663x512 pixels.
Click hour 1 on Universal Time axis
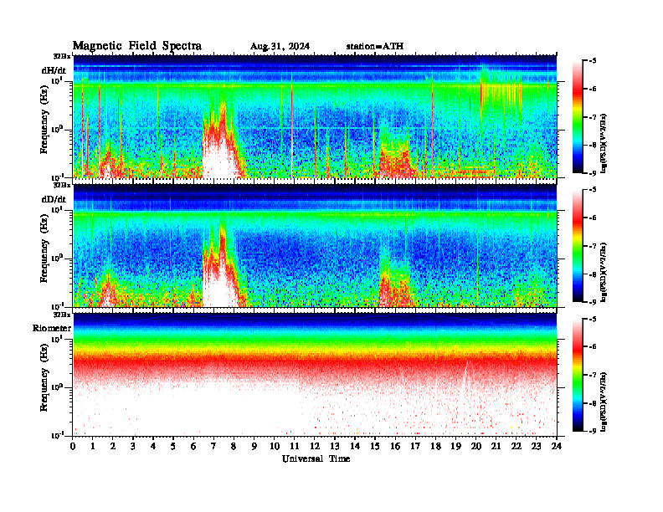[x=93, y=446]
